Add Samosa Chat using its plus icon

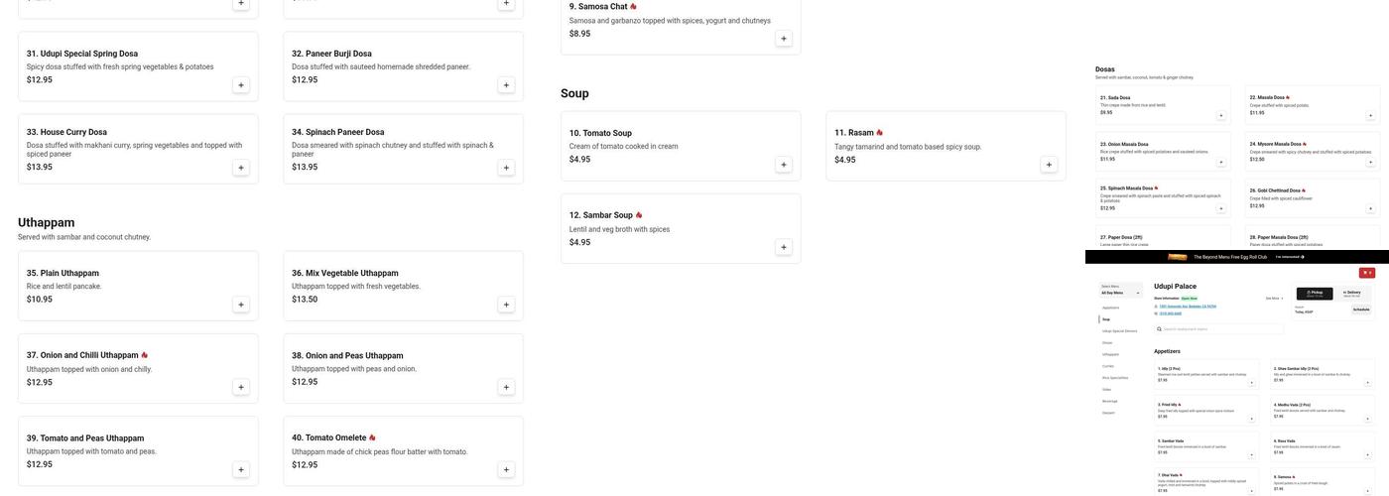783,39
